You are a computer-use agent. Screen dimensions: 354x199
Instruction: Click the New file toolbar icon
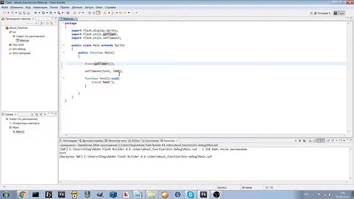click(x=4, y=13)
